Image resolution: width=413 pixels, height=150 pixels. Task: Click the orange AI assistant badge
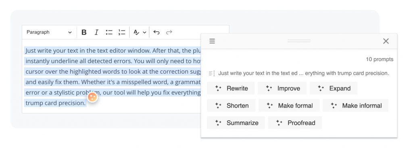(92, 97)
